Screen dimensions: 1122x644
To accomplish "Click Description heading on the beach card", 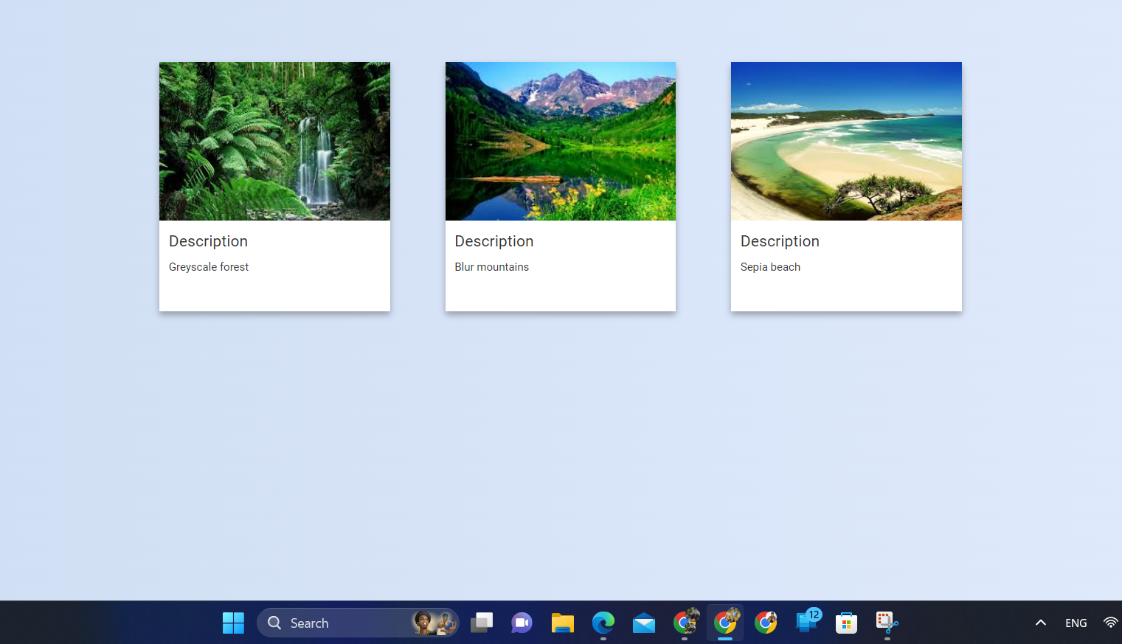I will (780, 241).
